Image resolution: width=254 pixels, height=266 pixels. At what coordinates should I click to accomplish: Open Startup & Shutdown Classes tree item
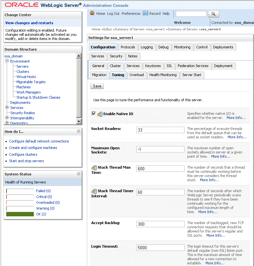(x=38, y=97)
